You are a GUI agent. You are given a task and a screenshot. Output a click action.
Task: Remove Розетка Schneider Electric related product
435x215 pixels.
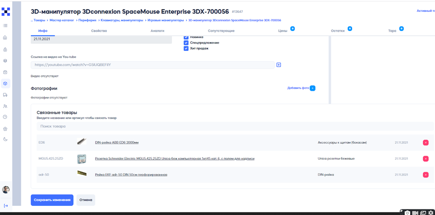pos(425,159)
